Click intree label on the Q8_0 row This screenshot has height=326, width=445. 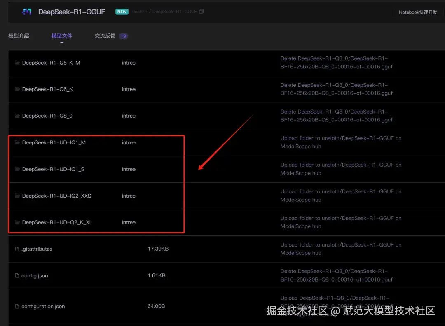129,116
